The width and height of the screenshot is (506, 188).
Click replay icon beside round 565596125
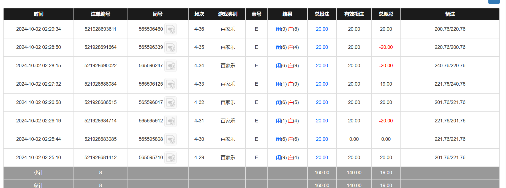click(170, 84)
